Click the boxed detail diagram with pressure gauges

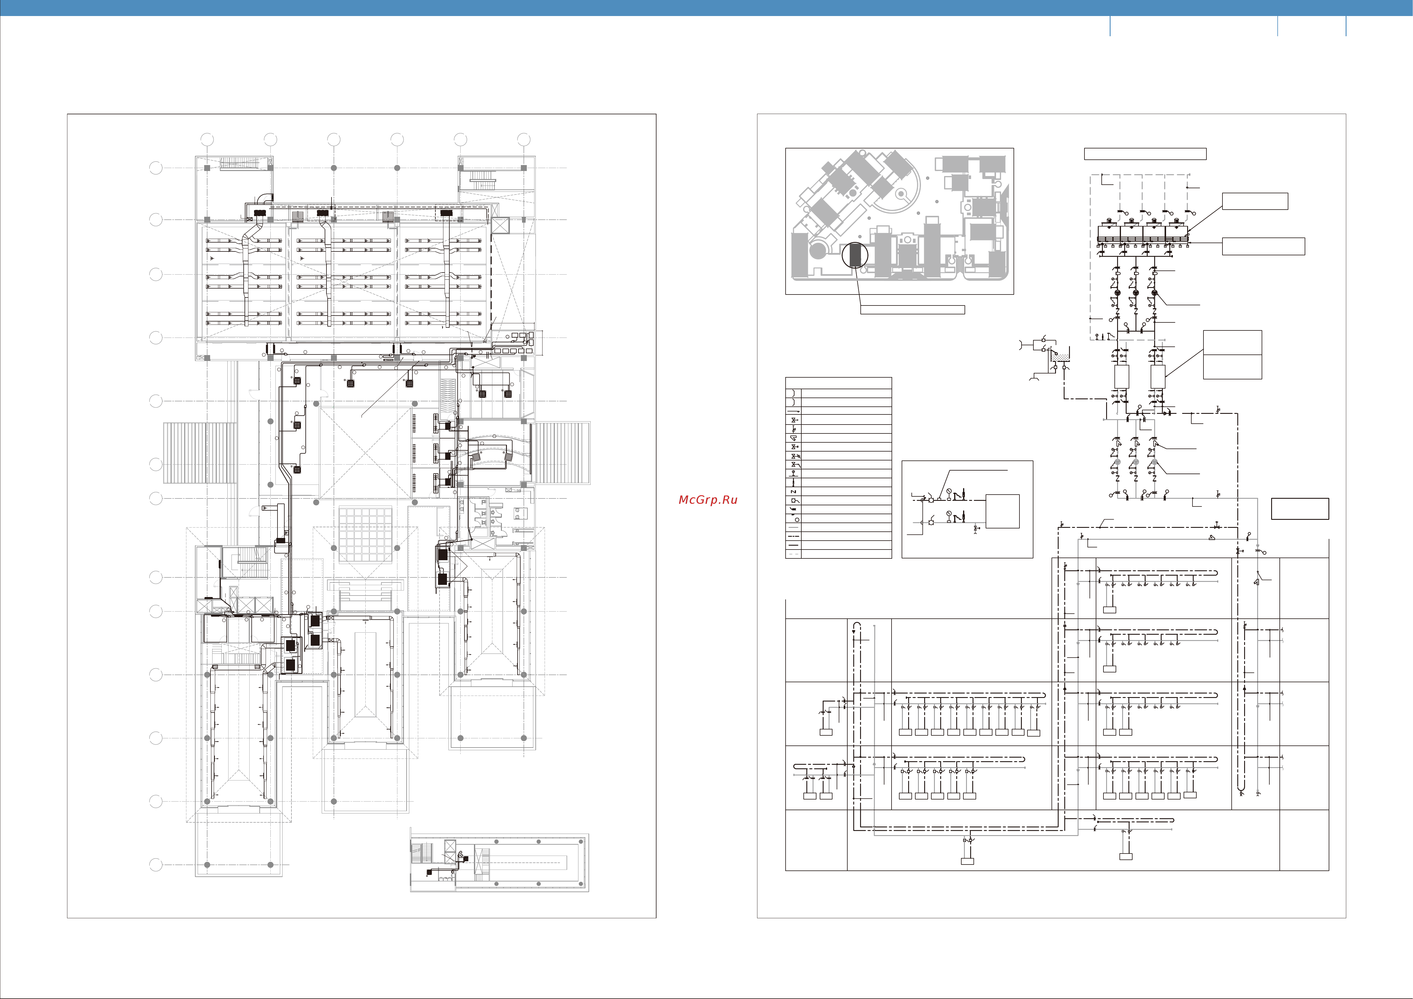pos(967,509)
